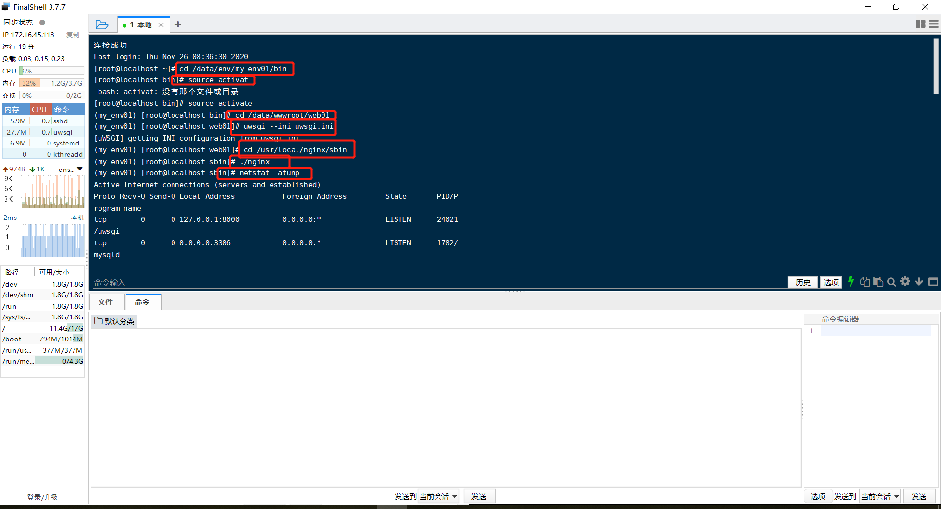Open the 历史 command history button

803,282
